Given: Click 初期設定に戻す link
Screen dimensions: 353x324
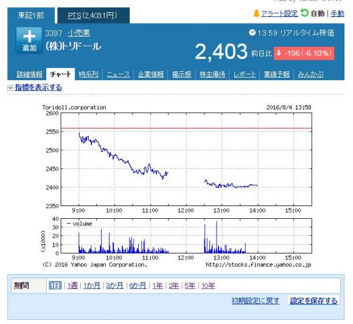Looking at the screenshot, I should (256, 301).
